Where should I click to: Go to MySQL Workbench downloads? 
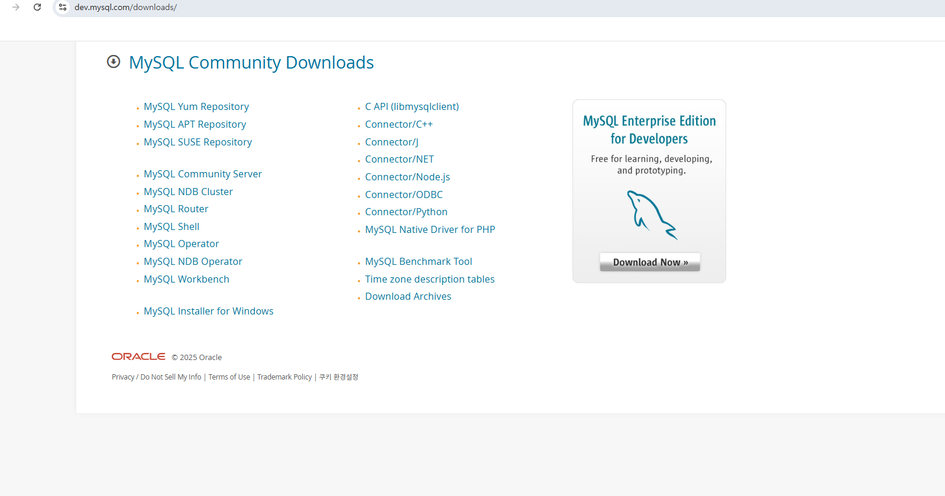186,279
